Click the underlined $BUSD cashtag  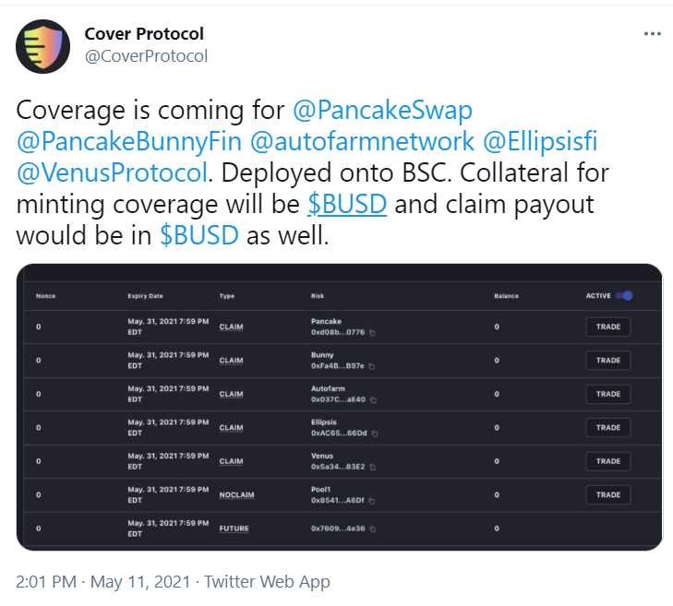click(347, 204)
